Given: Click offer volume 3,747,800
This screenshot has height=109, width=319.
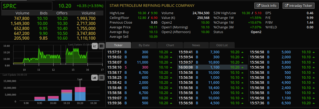Looking at the screenshot, I should [86, 33].
